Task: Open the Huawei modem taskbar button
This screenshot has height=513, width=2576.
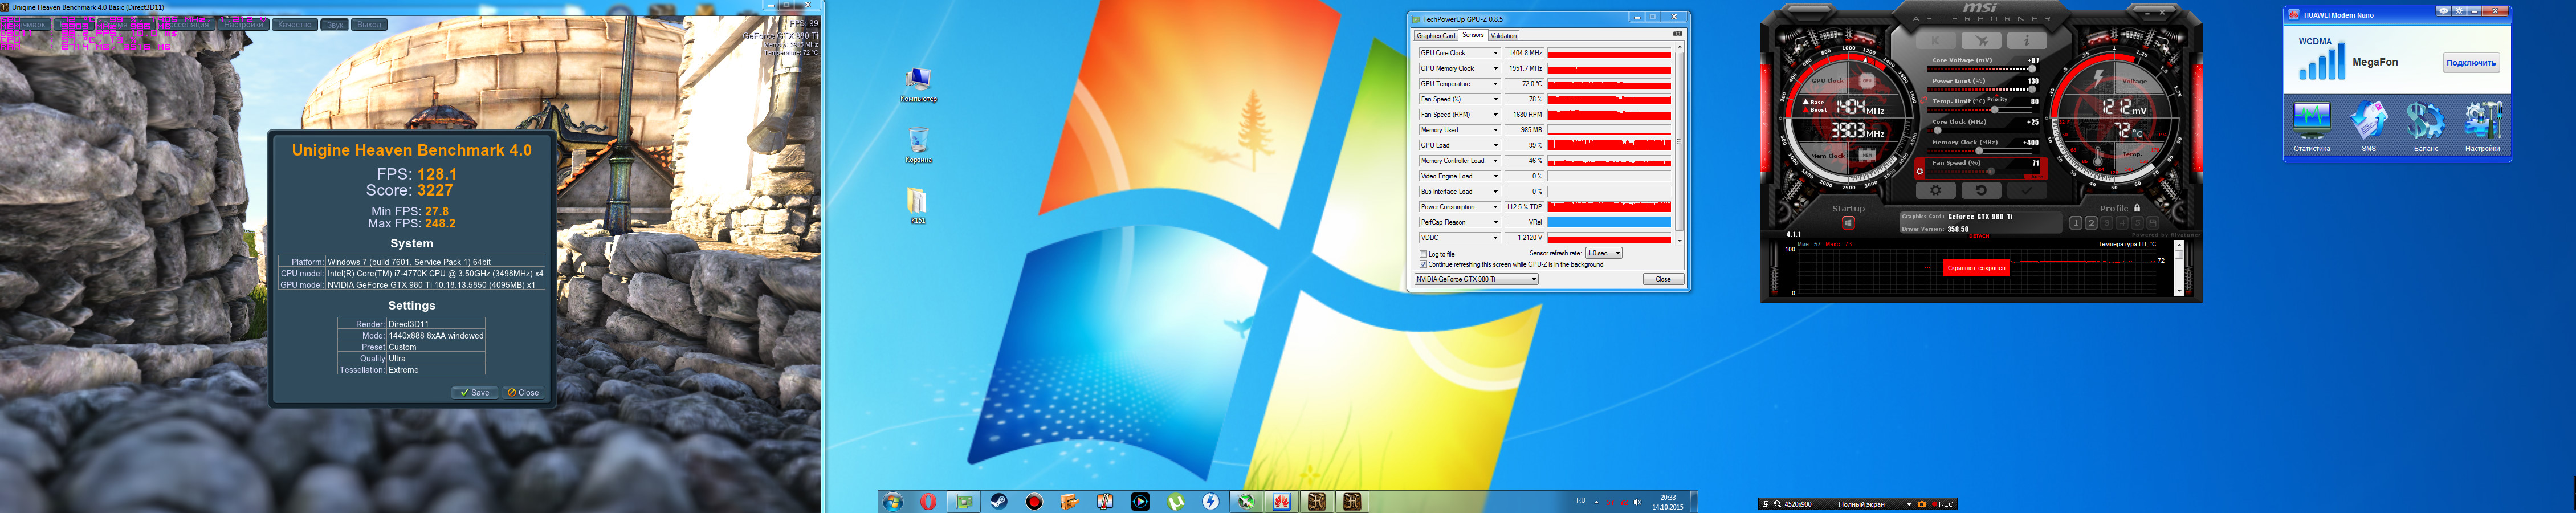Action: [x=1281, y=502]
